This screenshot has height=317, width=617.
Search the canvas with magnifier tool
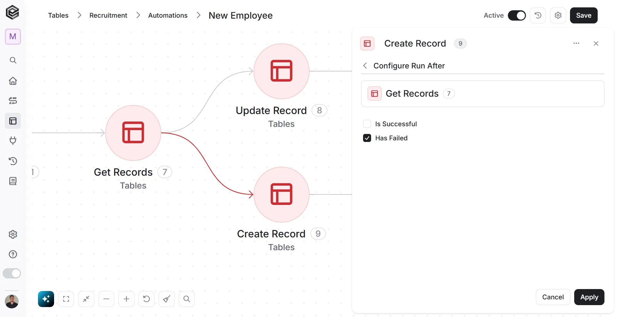click(187, 299)
